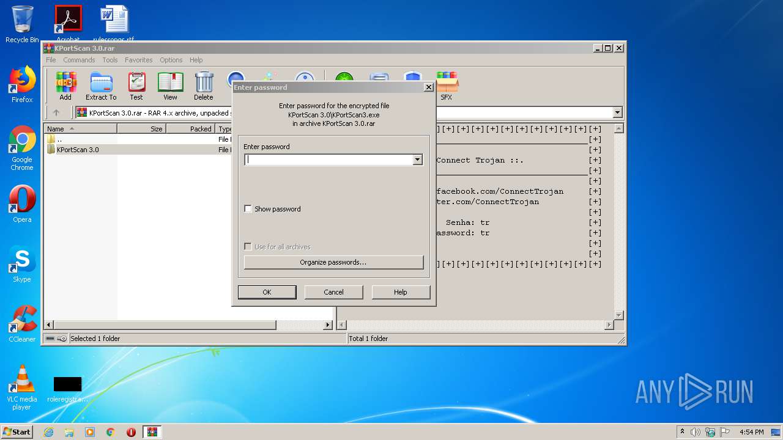The width and height of the screenshot is (783, 440).
Task: Click the comment panel scroll-down arrow
Action: click(x=618, y=315)
